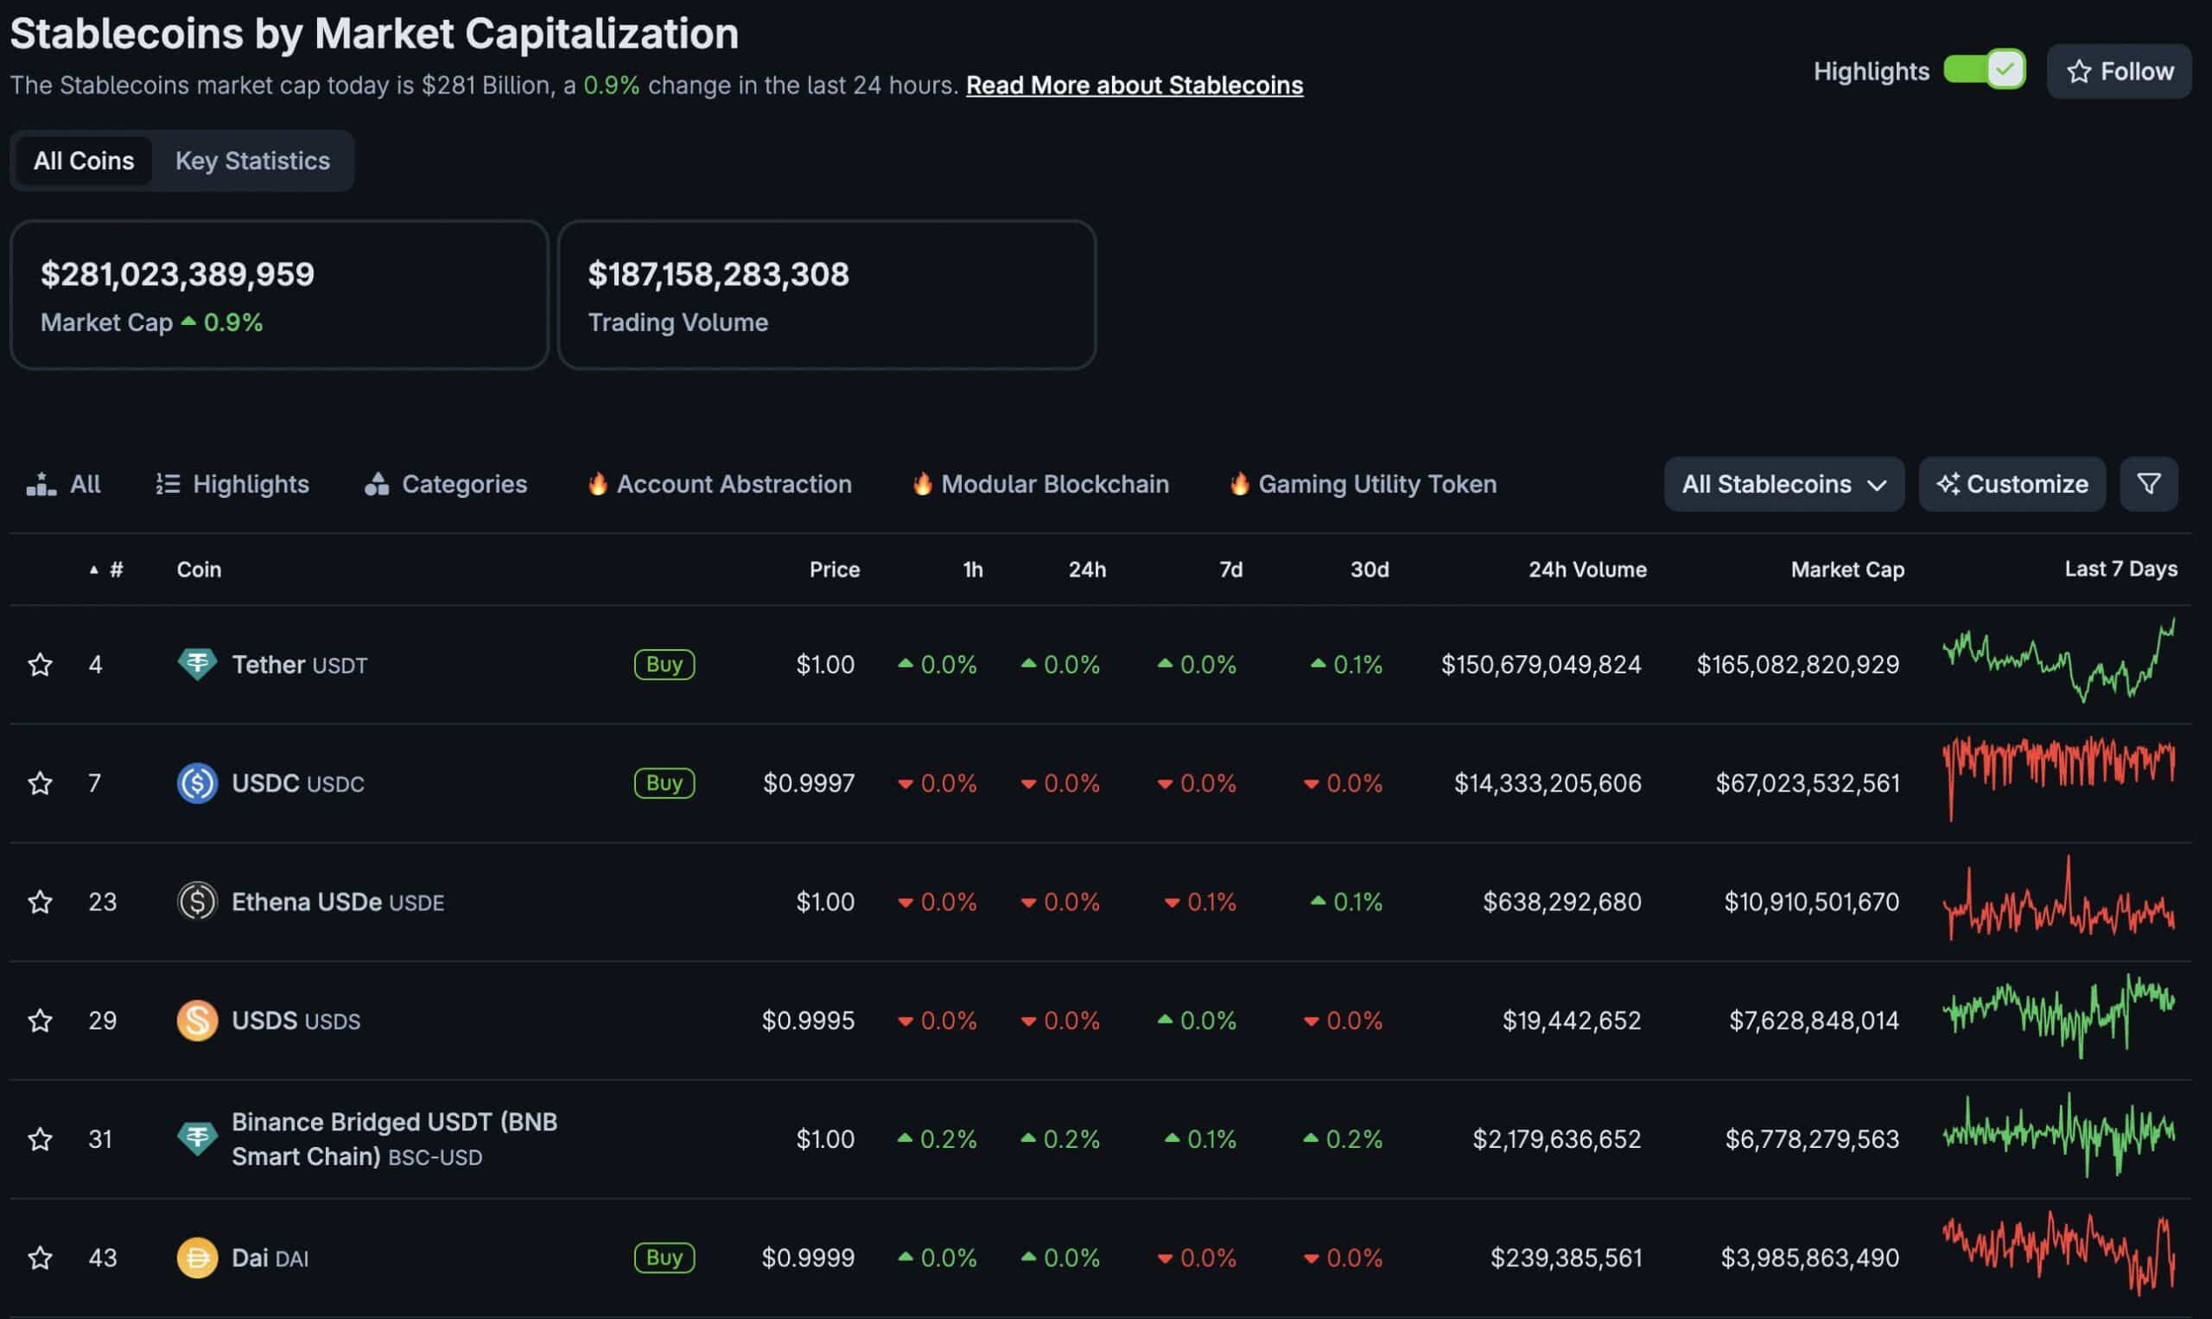Image resolution: width=2212 pixels, height=1319 pixels.
Task: Open Read More about Stablecoins link
Action: pos(1135,86)
